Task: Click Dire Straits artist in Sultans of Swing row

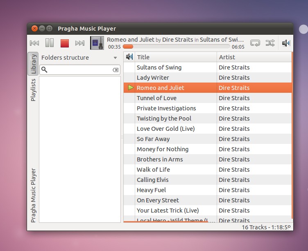Action: coord(234,67)
